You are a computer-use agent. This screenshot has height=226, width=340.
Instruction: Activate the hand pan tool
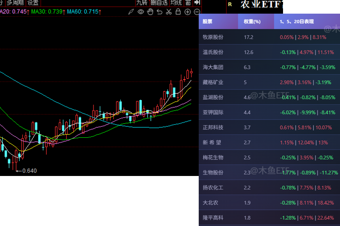(150, 12)
